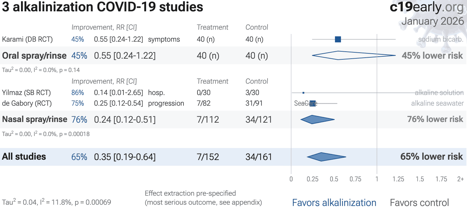This screenshot has height=207, width=467.
Task: Select the Oral spray/rinse subgroup row
Action: pyautogui.click(x=34, y=56)
